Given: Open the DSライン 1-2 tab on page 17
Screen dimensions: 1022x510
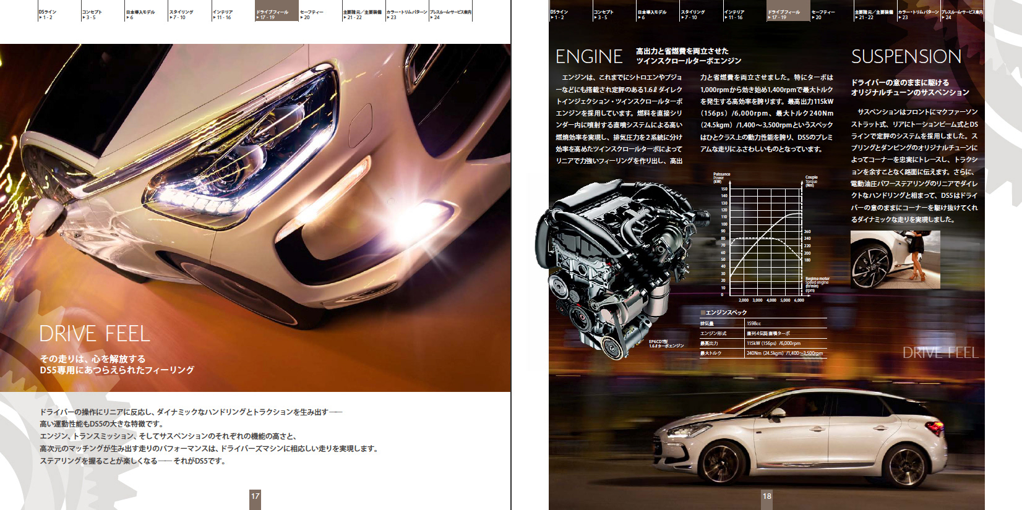Looking at the screenshot, I should click(59, 12).
